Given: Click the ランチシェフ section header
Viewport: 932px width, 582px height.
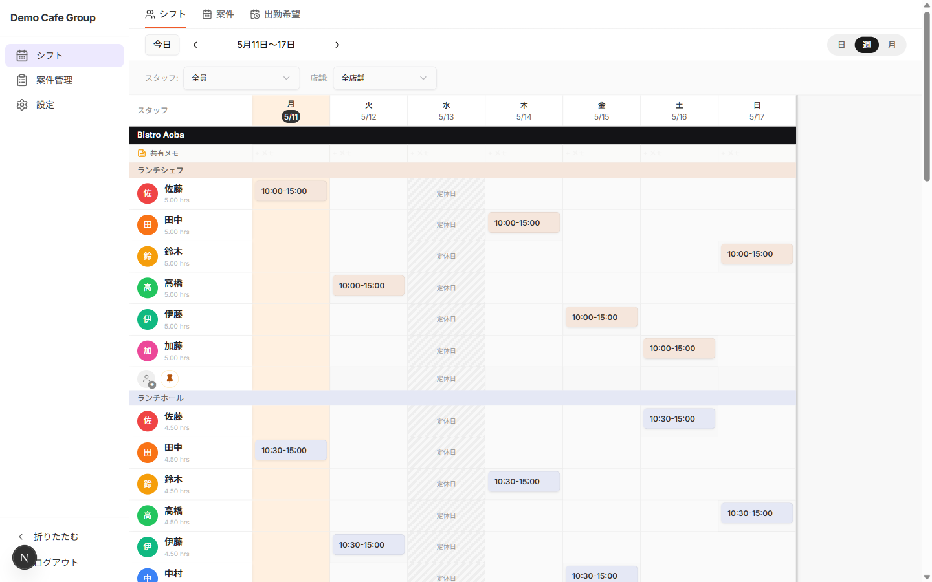Looking at the screenshot, I should 463,170.
